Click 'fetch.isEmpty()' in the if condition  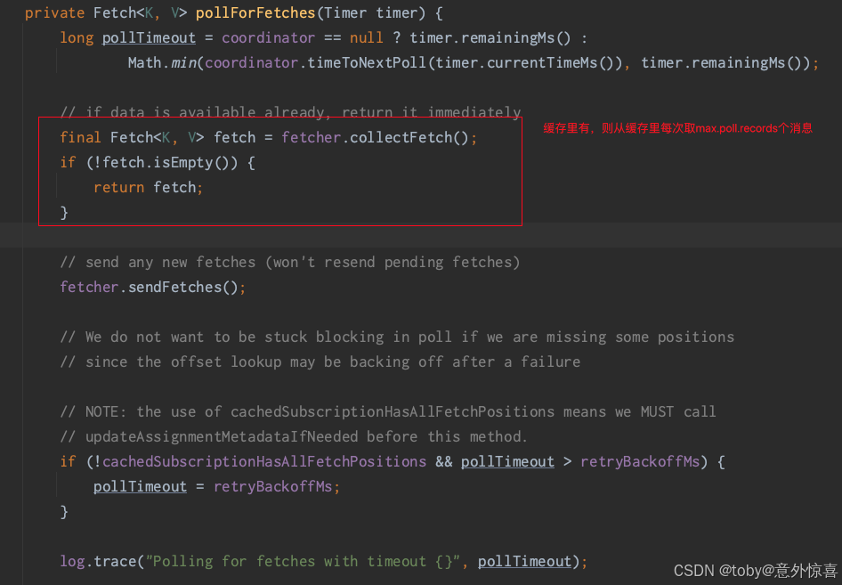(166, 162)
